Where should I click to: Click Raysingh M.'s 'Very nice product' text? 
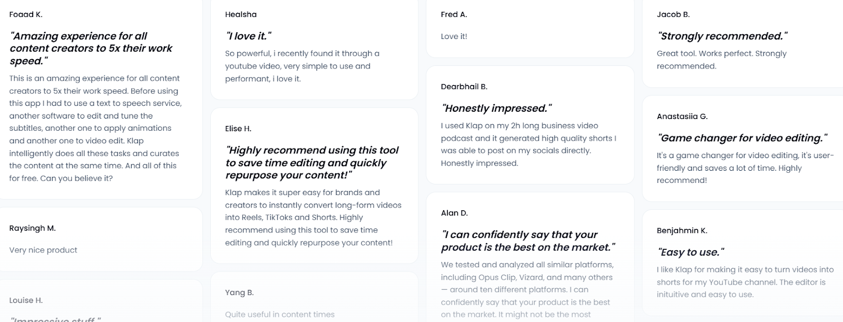(x=43, y=250)
